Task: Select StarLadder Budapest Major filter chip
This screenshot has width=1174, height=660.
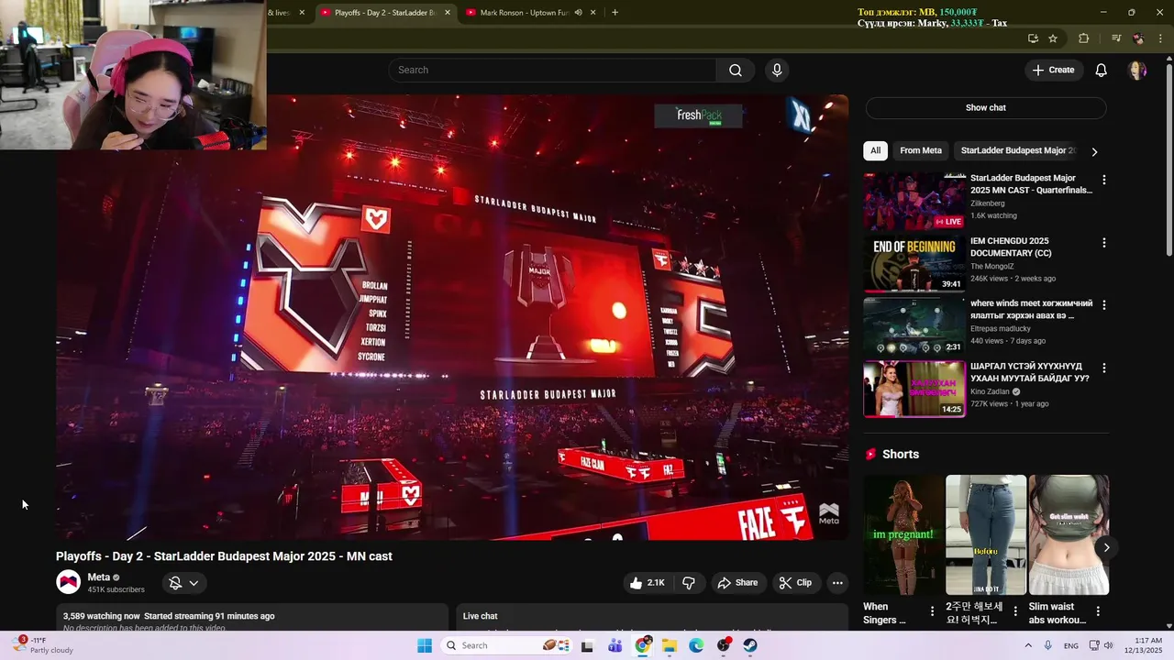Action: point(1018,150)
